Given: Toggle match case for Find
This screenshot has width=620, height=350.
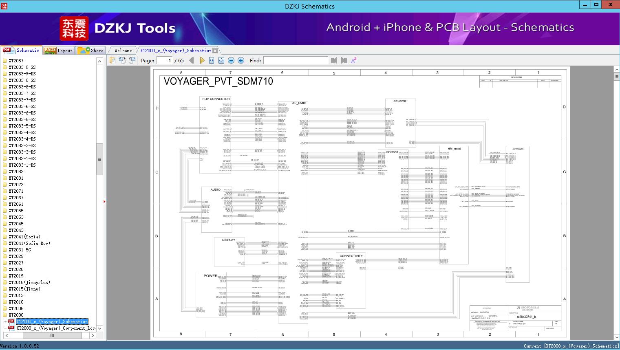Looking at the screenshot, I should 354,60.
